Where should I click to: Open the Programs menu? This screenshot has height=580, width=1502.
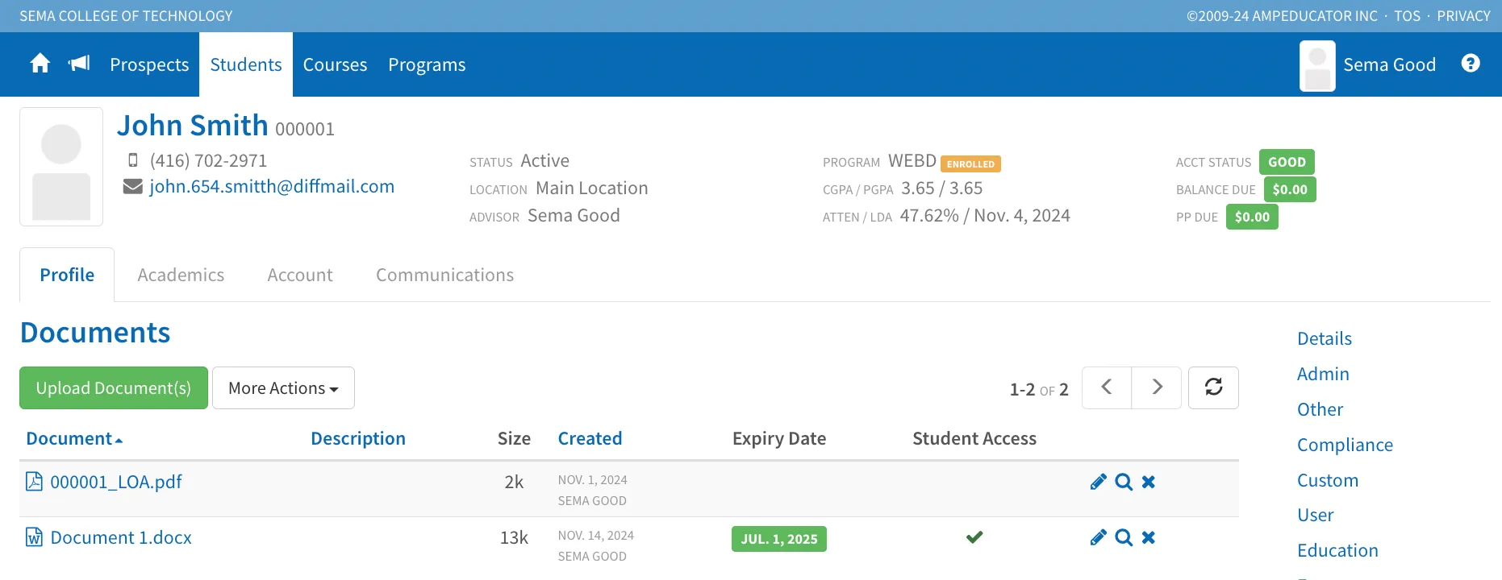pos(427,64)
